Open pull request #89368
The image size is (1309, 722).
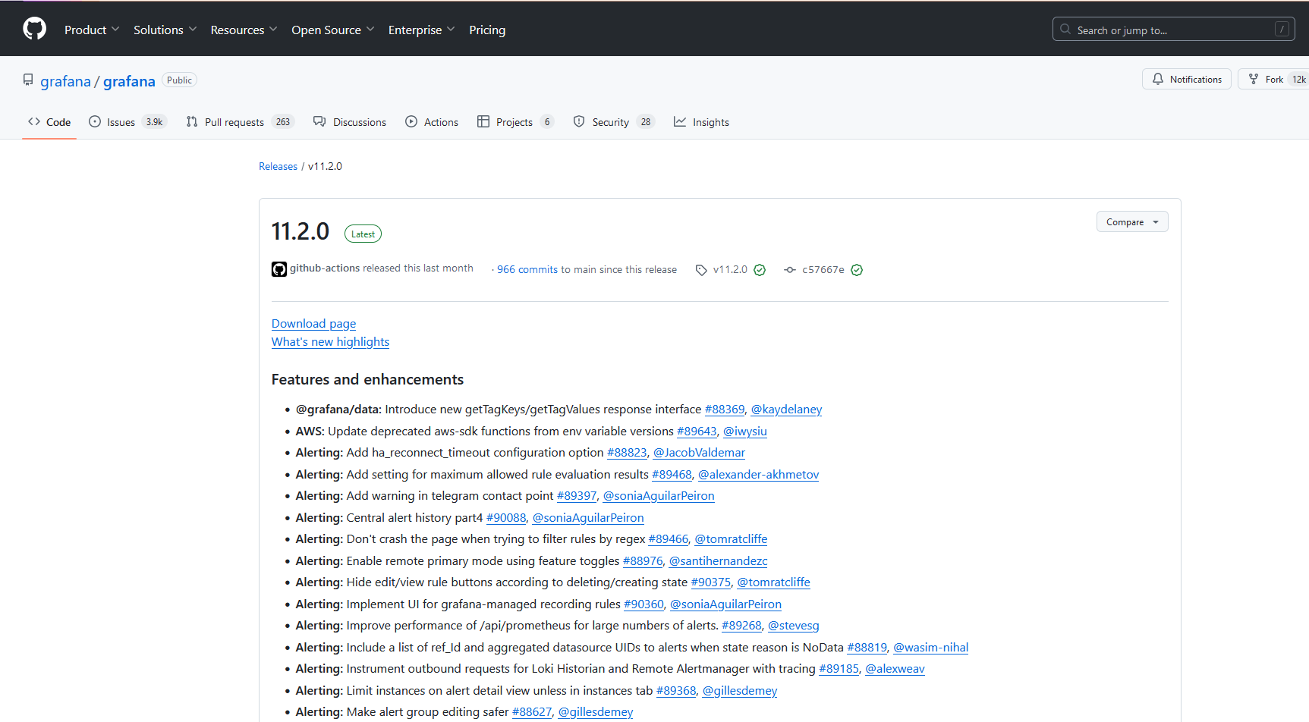click(x=676, y=691)
